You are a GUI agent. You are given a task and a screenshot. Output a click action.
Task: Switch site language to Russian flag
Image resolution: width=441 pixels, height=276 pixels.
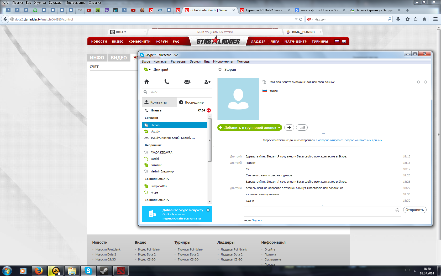point(337,41)
